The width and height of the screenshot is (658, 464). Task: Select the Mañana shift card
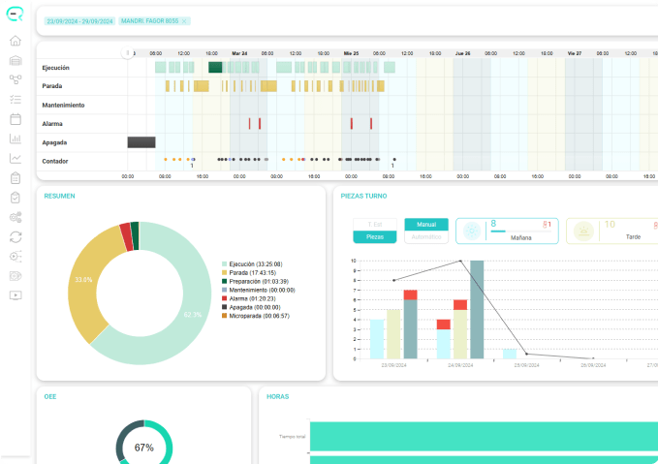coord(507,231)
